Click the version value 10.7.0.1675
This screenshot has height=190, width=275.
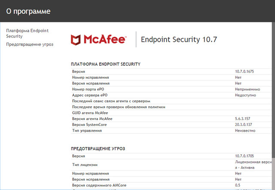(x=246, y=71)
